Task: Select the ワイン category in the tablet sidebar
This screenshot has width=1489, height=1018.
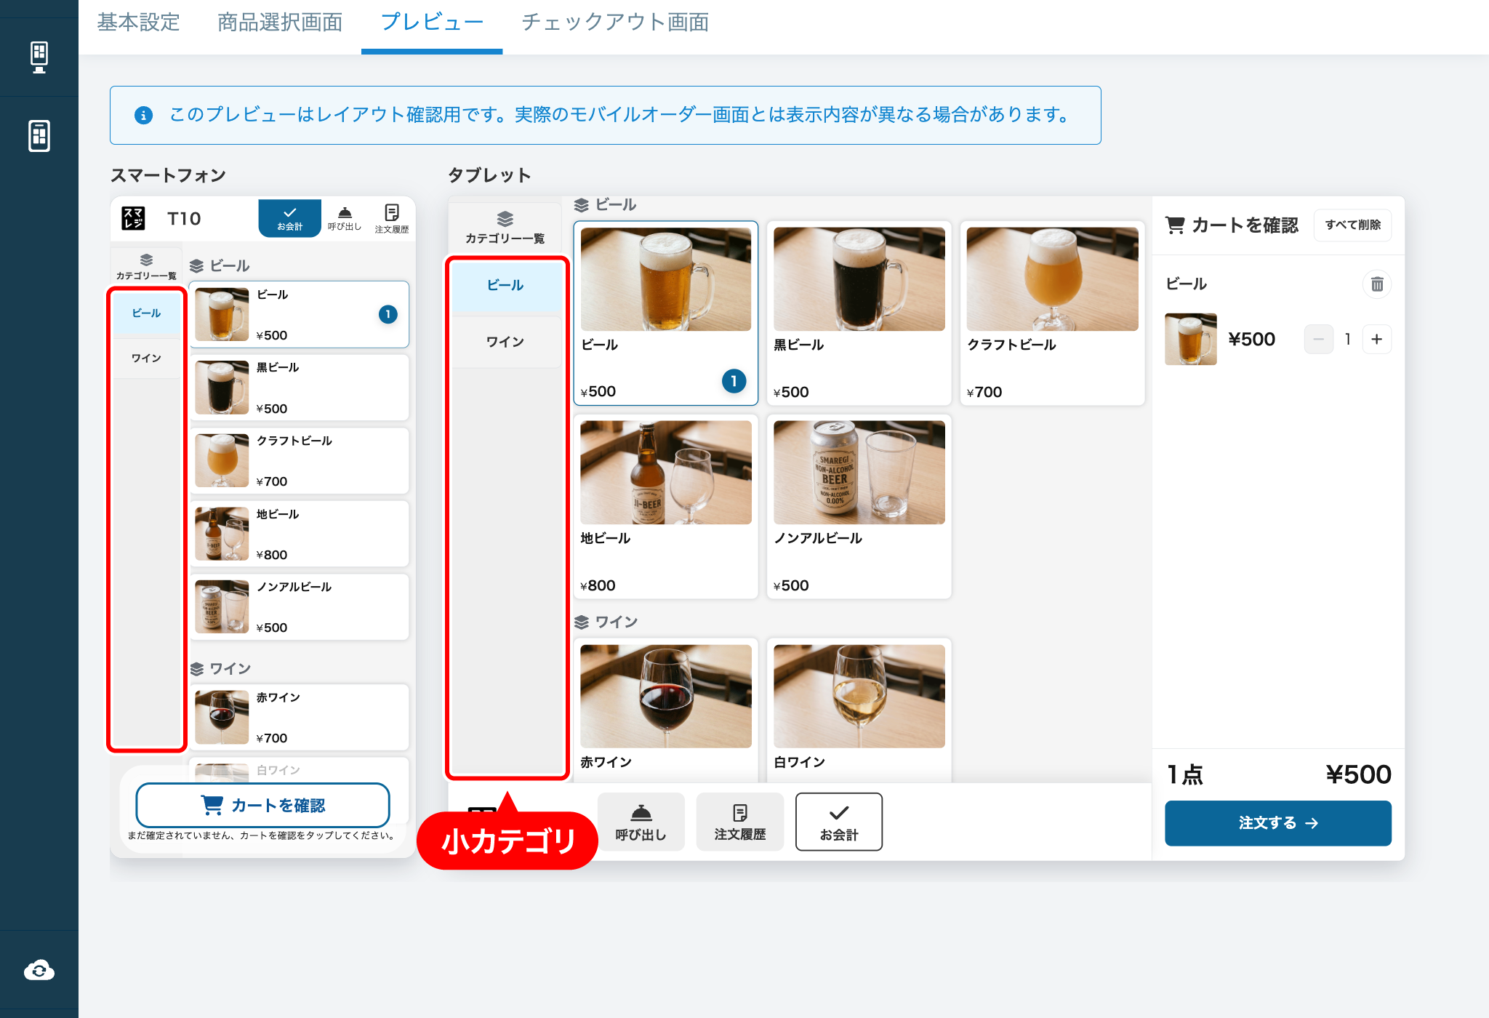Action: click(x=505, y=342)
